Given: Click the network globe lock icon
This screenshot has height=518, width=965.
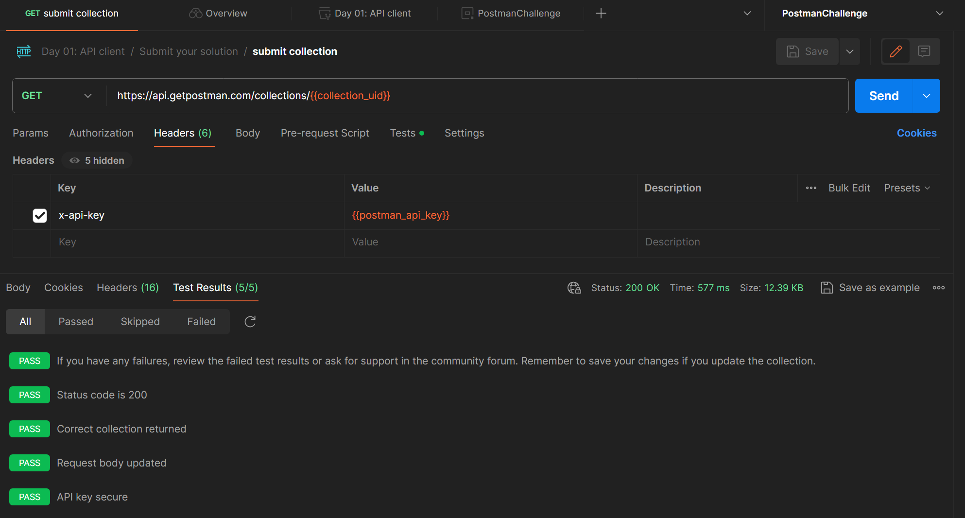Looking at the screenshot, I should point(574,288).
